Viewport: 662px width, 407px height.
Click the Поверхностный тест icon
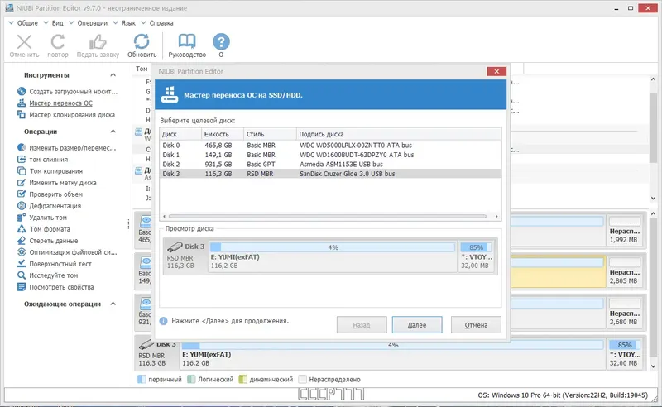[x=22, y=263]
